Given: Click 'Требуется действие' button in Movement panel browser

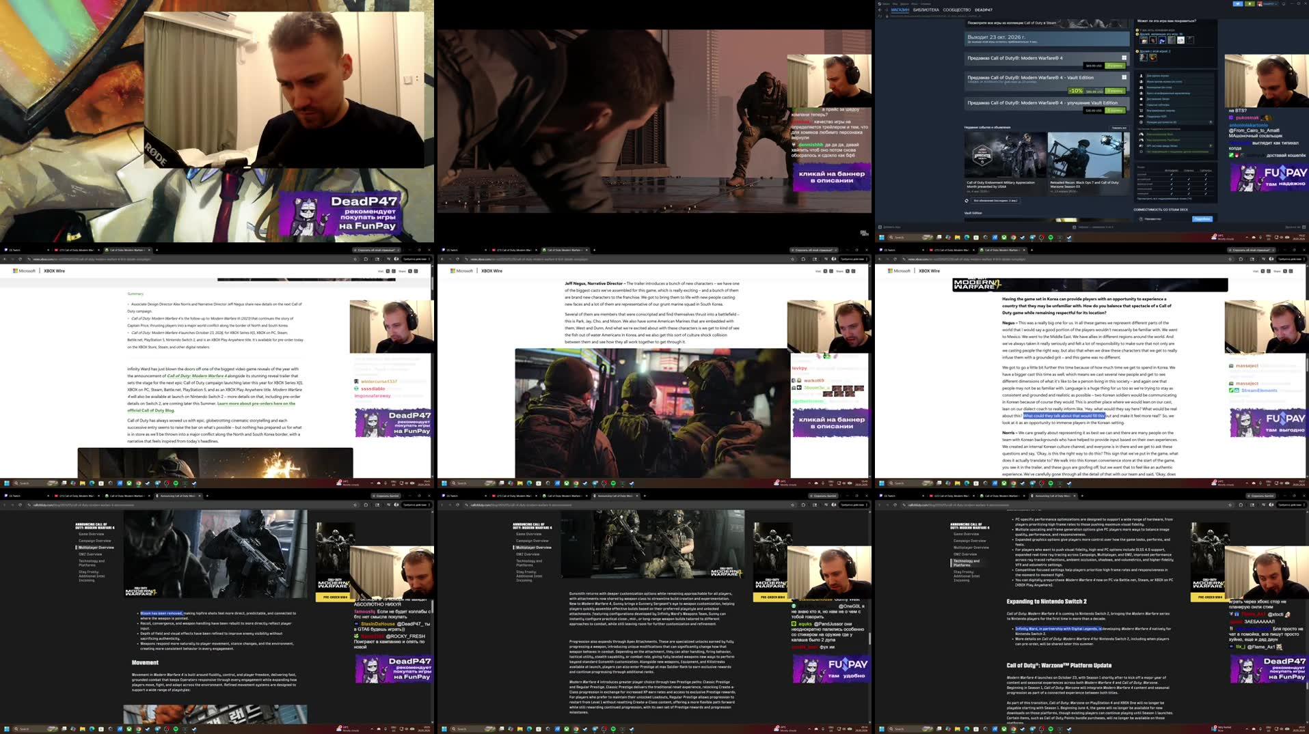Looking at the screenshot, I should click(x=416, y=505).
